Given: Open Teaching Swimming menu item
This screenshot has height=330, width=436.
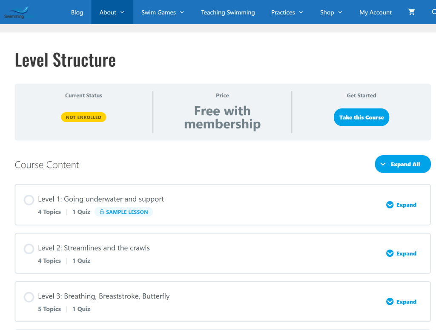Looking at the screenshot, I should coord(228,12).
